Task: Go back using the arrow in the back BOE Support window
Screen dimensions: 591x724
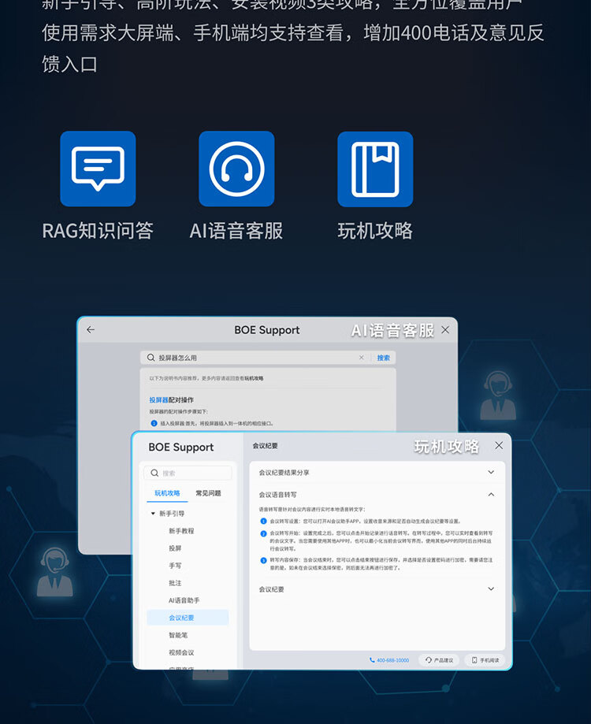Action: (91, 329)
